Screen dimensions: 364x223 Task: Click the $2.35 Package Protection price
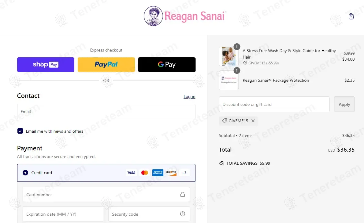click(x=350, y=80)
